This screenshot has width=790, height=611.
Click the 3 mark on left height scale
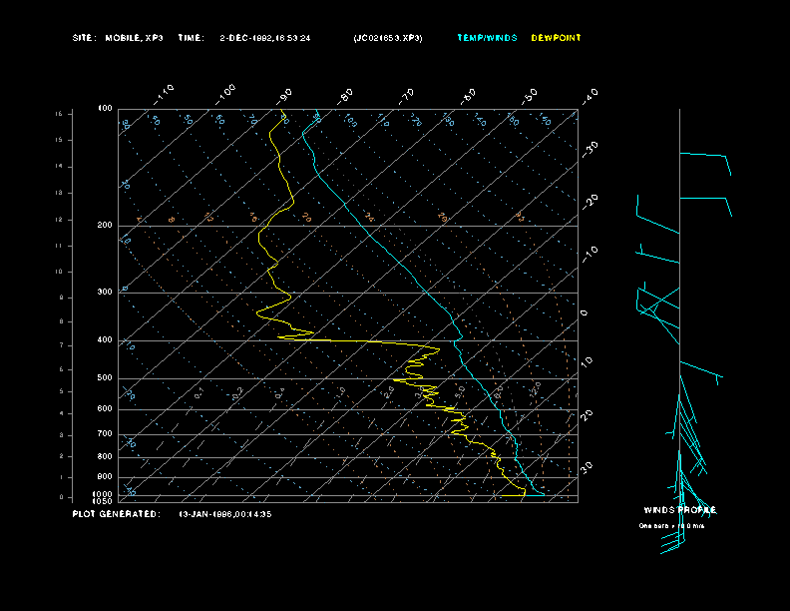[61, 435]
